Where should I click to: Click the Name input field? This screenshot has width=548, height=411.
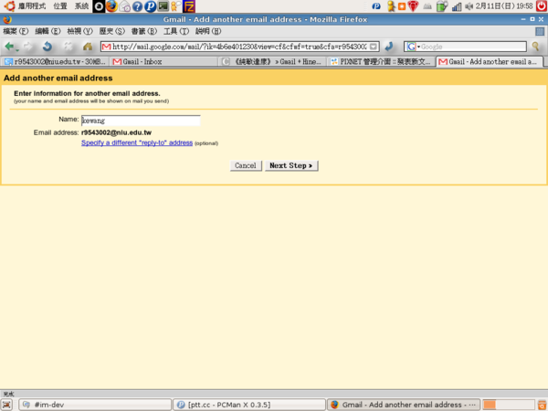click(141, 121)
